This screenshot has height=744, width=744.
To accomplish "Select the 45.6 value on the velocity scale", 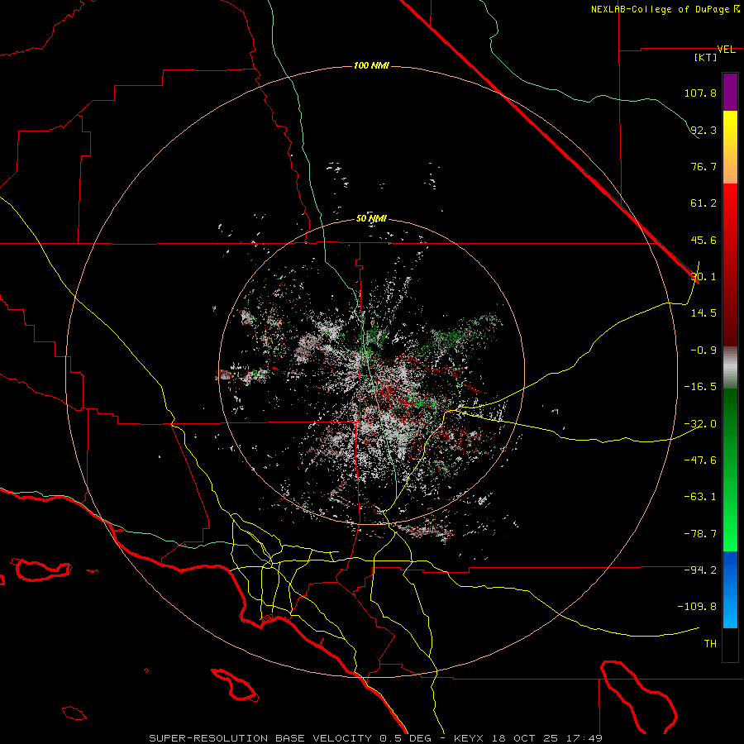I will pos(703,240).
